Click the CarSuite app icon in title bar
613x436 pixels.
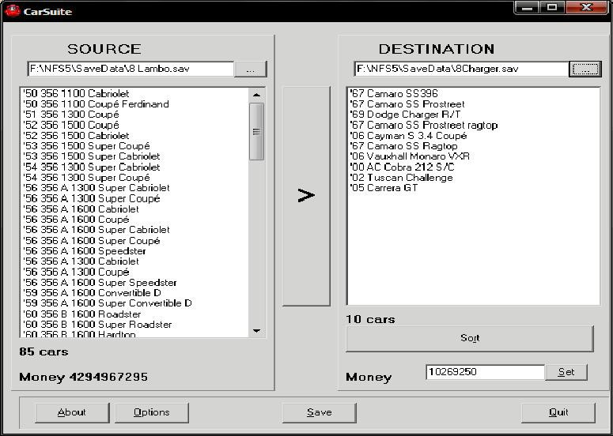tap(12, 11)
